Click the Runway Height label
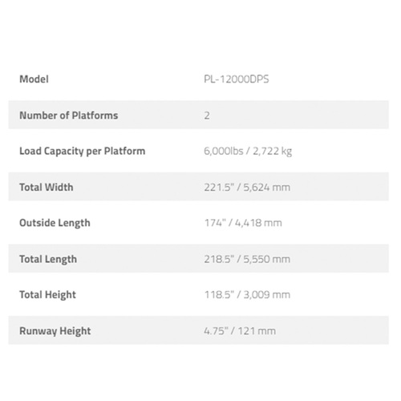 tap(55, 331)
